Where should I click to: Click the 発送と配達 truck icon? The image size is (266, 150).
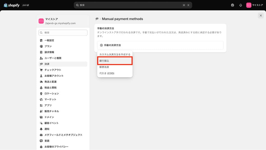41,82
